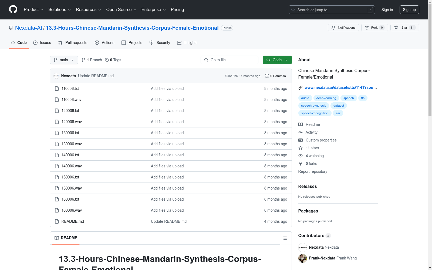Switch to the Issues tab
The height and width of the screenshot is (270, 432).
coord(42,43)
